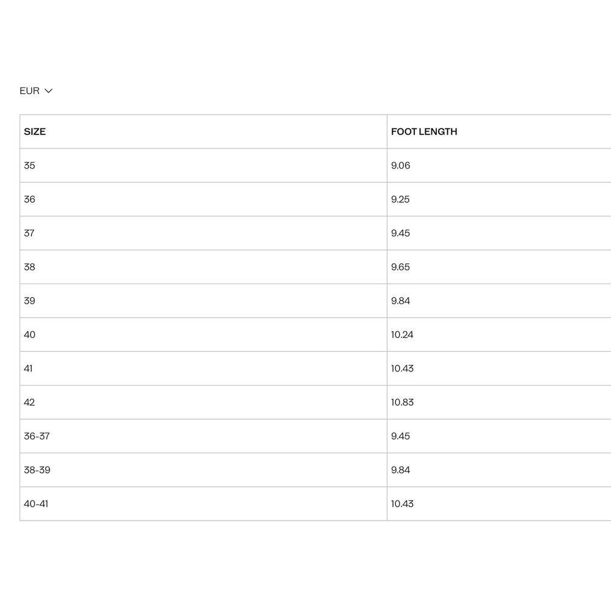Click the 9.06 foot length value
This screenshot has height=611, width=611.
401,165
